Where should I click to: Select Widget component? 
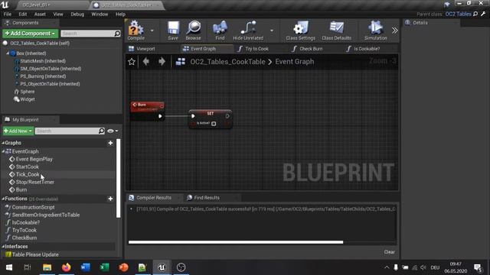click(28, 99)
